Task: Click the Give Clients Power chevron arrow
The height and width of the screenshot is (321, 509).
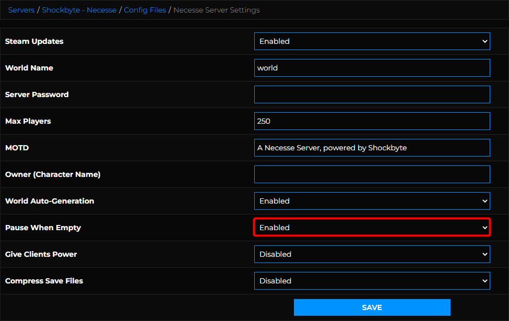Action: [x=484, y=254]
